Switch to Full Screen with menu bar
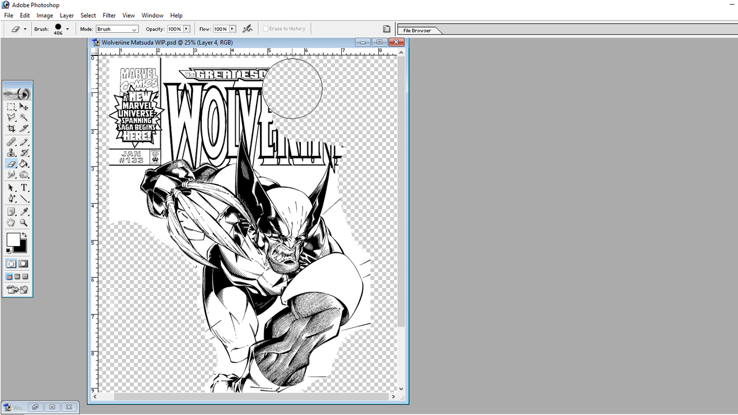This screenshot has width=738, height=415. pyautogui.click(x=17, y=277)
